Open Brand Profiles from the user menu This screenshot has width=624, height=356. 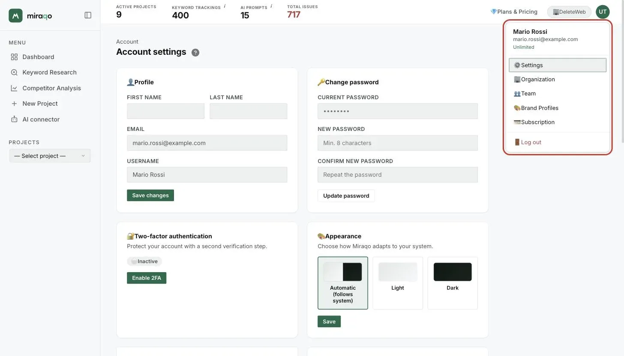click(x=558, y=108)
